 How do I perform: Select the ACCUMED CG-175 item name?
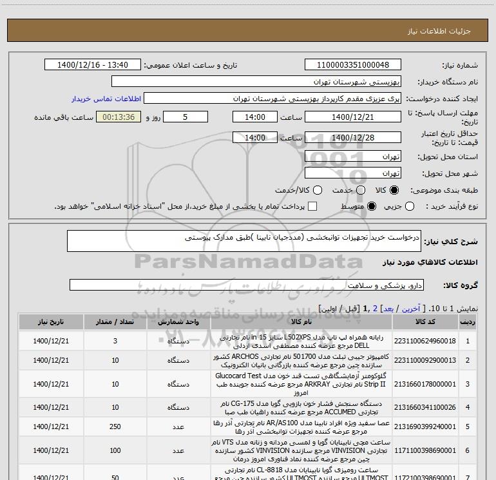(x=301, y=408)
